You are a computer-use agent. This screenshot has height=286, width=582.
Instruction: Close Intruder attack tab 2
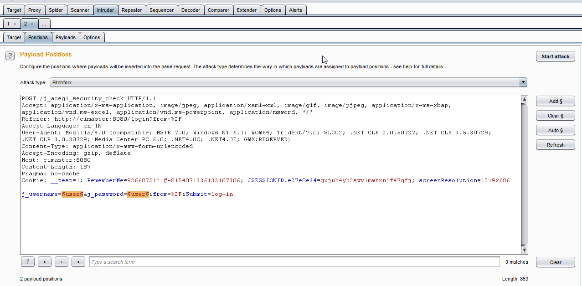pos(32,24)
